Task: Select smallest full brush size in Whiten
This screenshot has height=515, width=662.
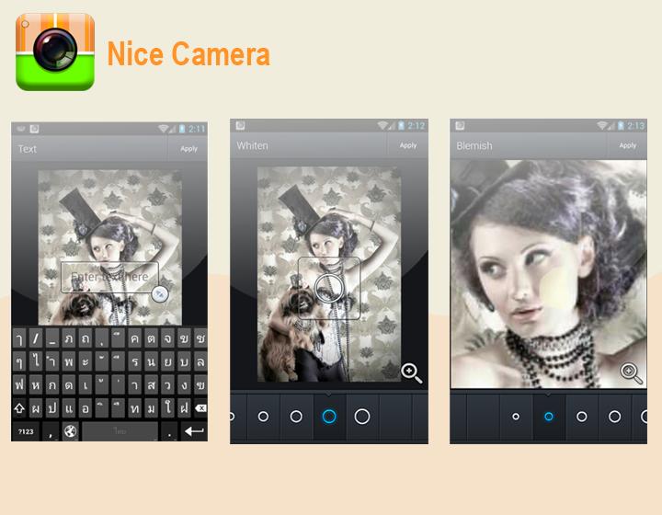Action: pos(264,417)
